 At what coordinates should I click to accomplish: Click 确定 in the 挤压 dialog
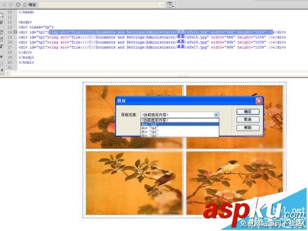[x=248, y=111]
